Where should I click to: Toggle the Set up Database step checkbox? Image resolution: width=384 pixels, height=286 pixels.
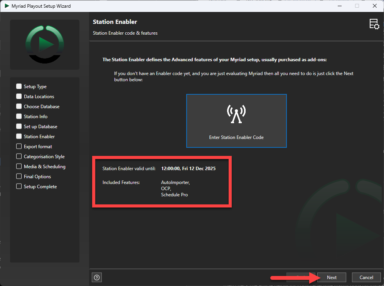(19, 126)
